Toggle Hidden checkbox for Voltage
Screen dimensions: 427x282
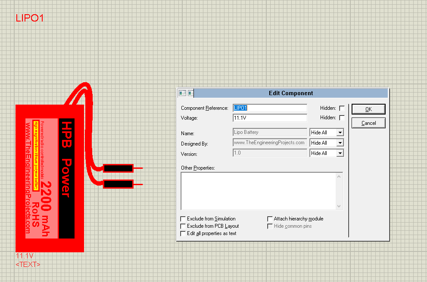[x=342, y=118]
